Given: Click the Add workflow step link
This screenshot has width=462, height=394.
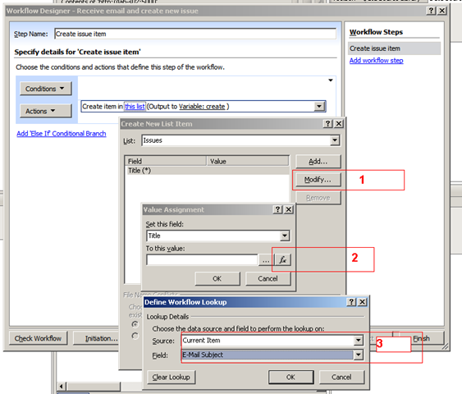Looking at the screenshot, I should (377, 61).
